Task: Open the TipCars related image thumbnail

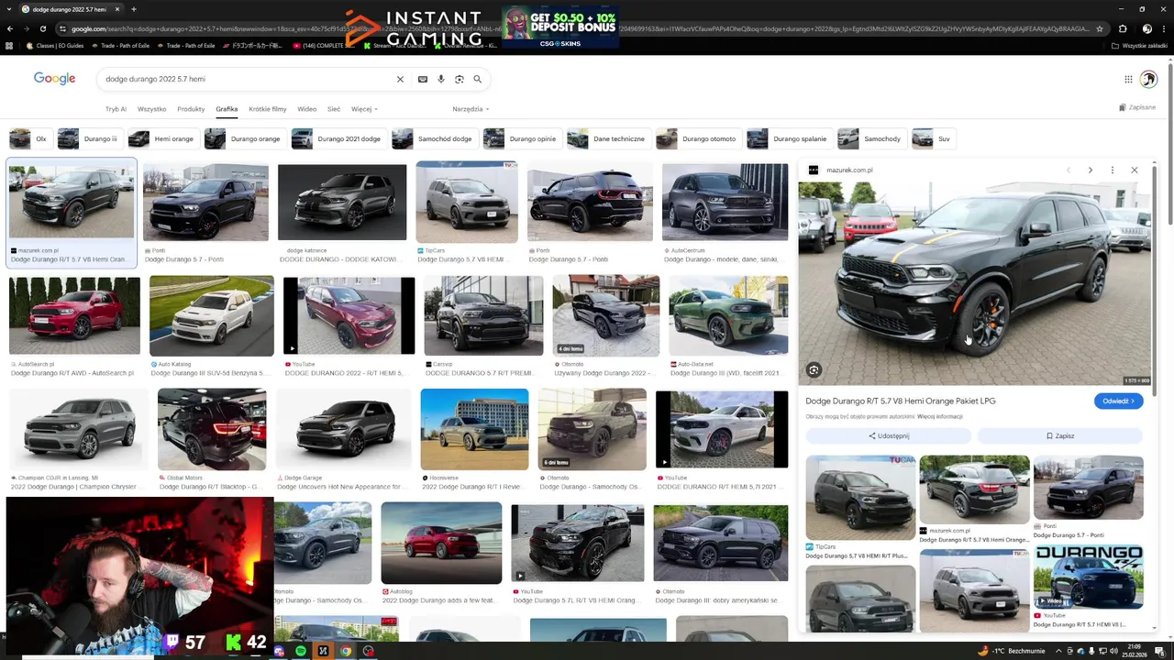Action: [x=860, y=498]
